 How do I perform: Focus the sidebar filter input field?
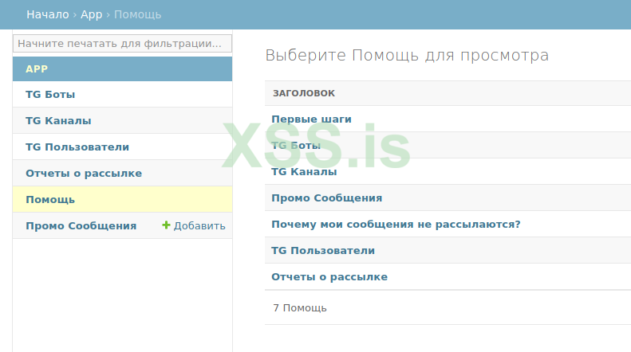point(122,43)
